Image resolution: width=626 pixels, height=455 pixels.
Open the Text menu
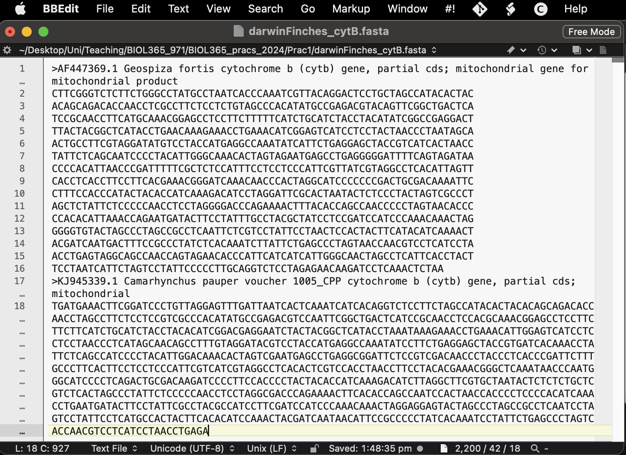point(179,9)
